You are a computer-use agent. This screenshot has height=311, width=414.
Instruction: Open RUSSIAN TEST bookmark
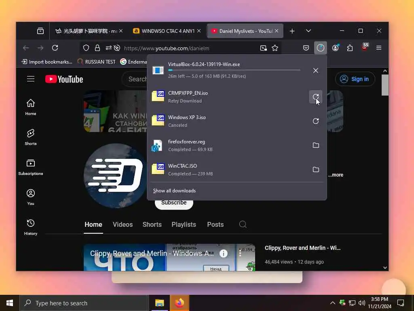96,62
